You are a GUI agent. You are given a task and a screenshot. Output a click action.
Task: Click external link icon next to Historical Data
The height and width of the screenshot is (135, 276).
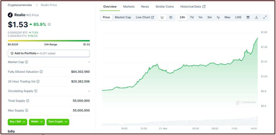coord(204,6)
